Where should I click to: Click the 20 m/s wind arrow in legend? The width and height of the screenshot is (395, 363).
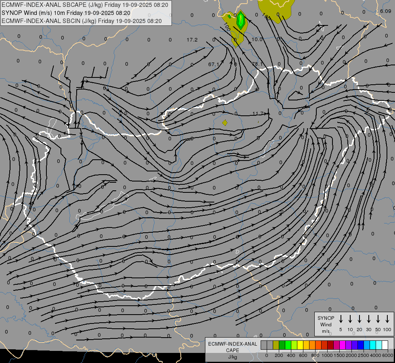coord(359,319)
